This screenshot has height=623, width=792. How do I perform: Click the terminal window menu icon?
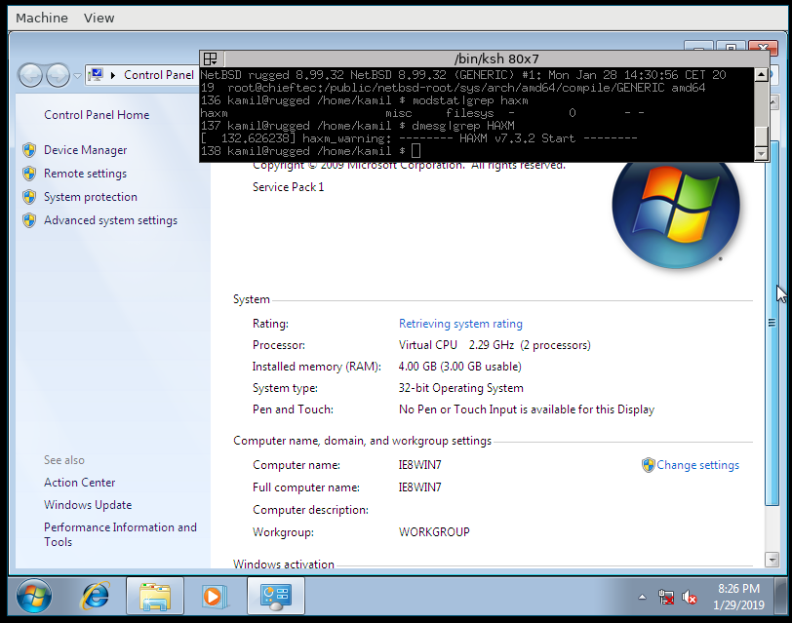click(x=211, y=58)
